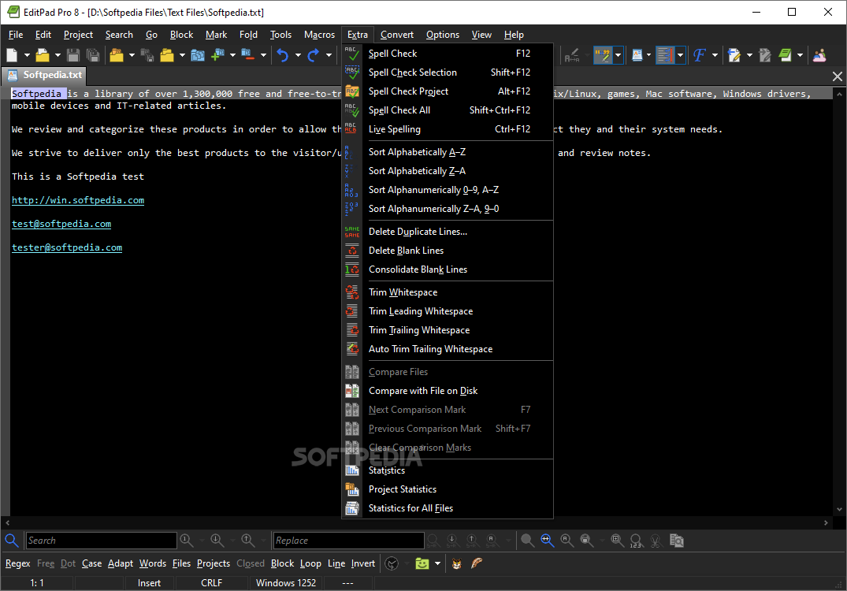
Task: Click the blue Redo arrow icon
Action: (314, 55)
